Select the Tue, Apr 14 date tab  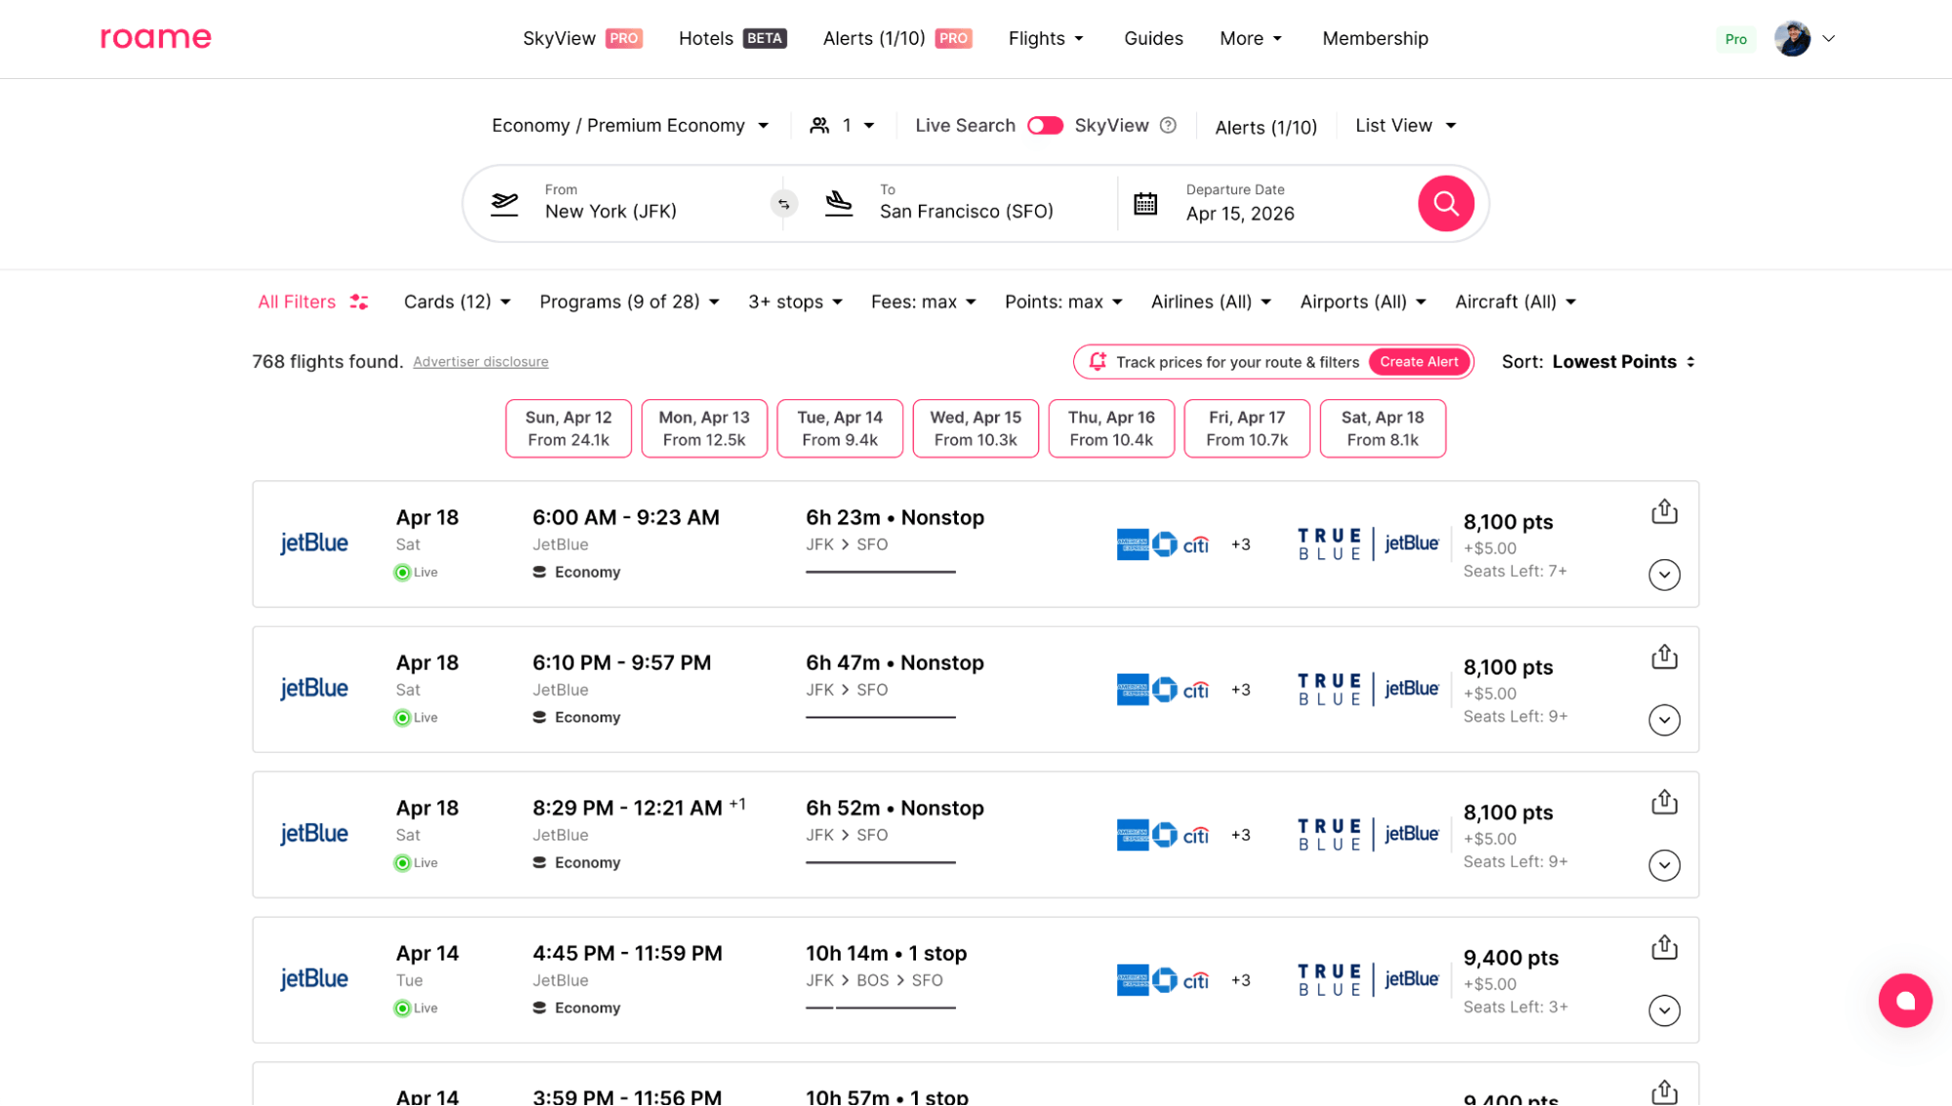(x=839, y=429)
